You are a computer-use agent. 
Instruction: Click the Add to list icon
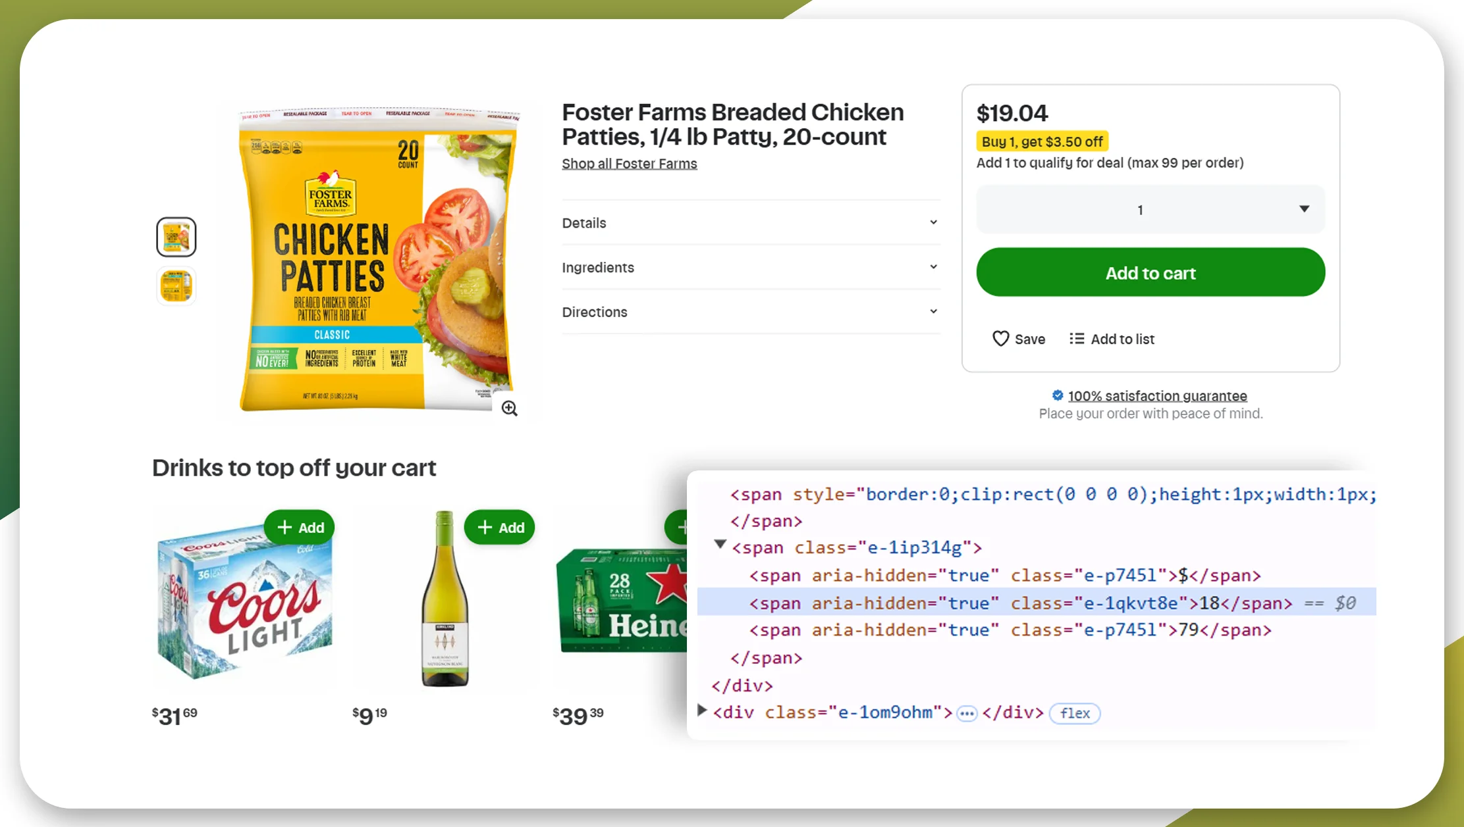click(1076, 339)
